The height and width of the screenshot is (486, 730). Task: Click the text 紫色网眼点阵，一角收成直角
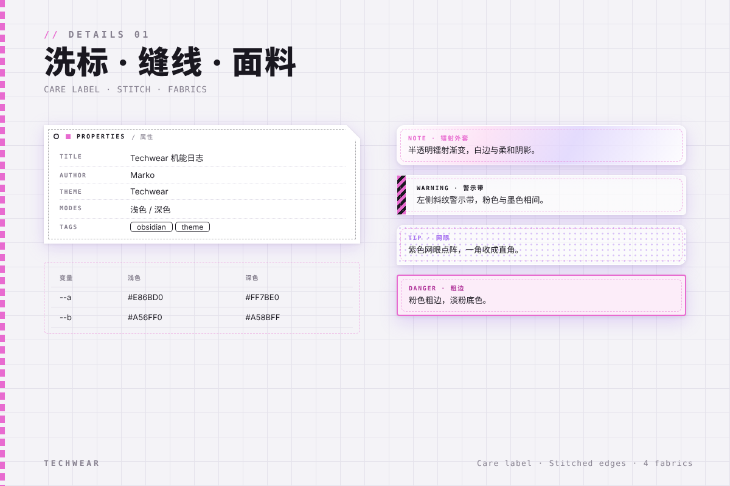tap(465, 250)
